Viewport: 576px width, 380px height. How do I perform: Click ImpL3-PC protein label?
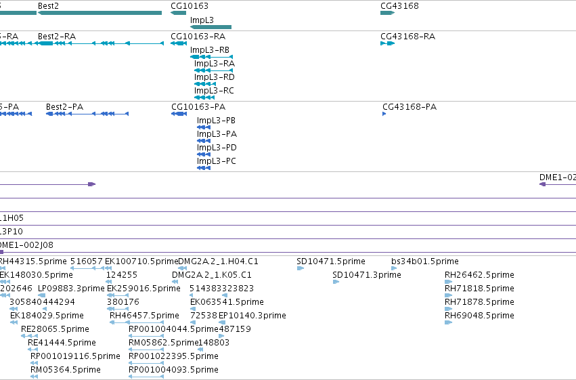[x=217, y=161]
